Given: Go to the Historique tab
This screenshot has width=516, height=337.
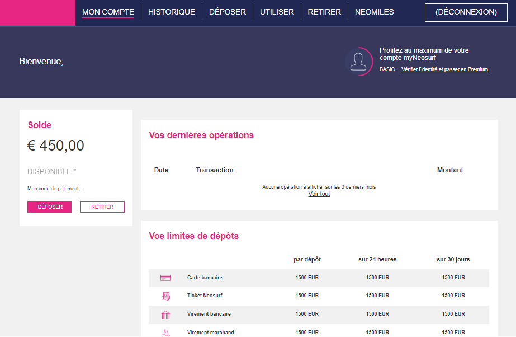Looking at the screenshot, I should (x=172, y=12).
